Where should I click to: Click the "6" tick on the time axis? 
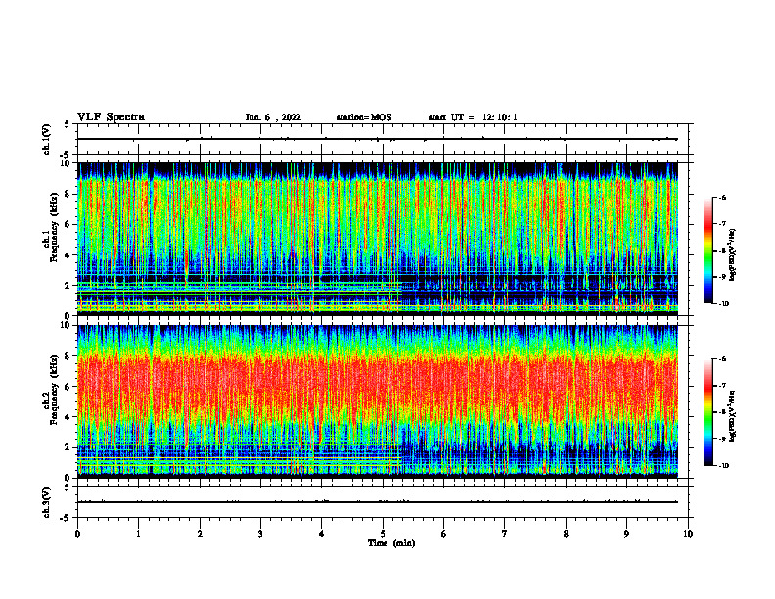click(444, 534)
